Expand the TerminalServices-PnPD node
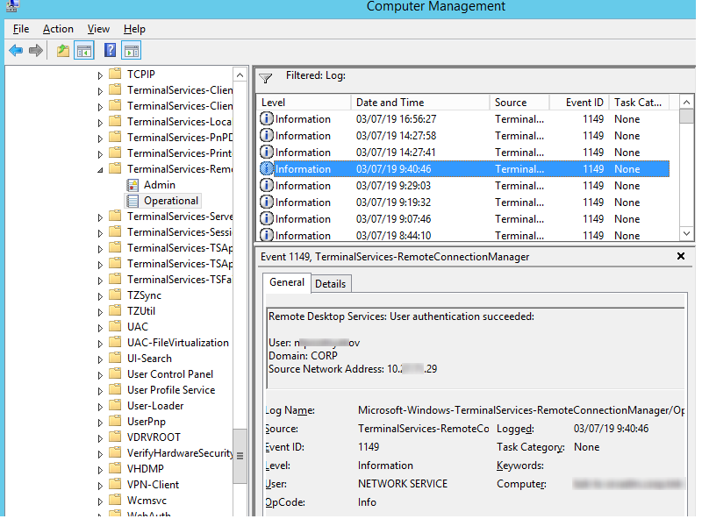Screen dimensions: 702x526 (100, 139)
